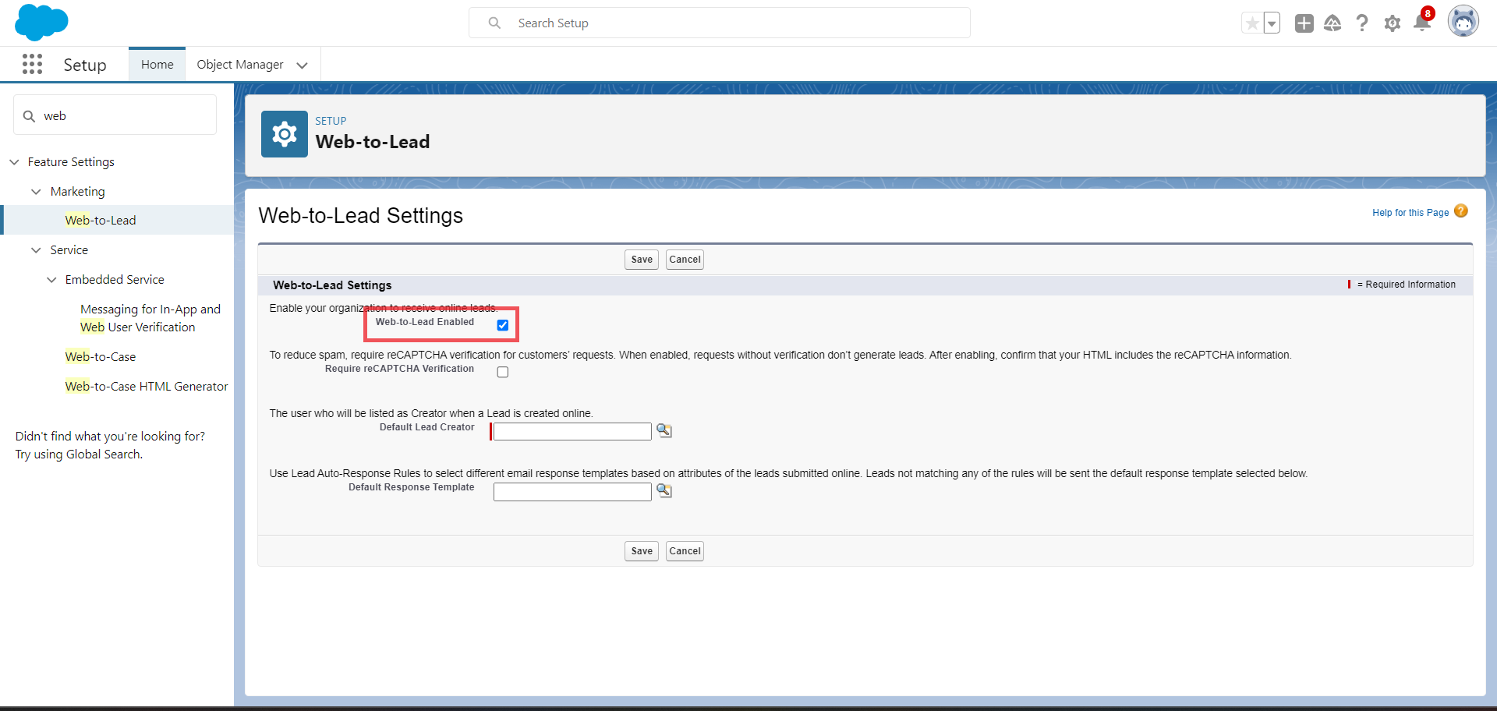Open the Setup gear menu icon
Image resolution: width=1497 pixels, height=711 pixels.
(x=1392, y=23)
